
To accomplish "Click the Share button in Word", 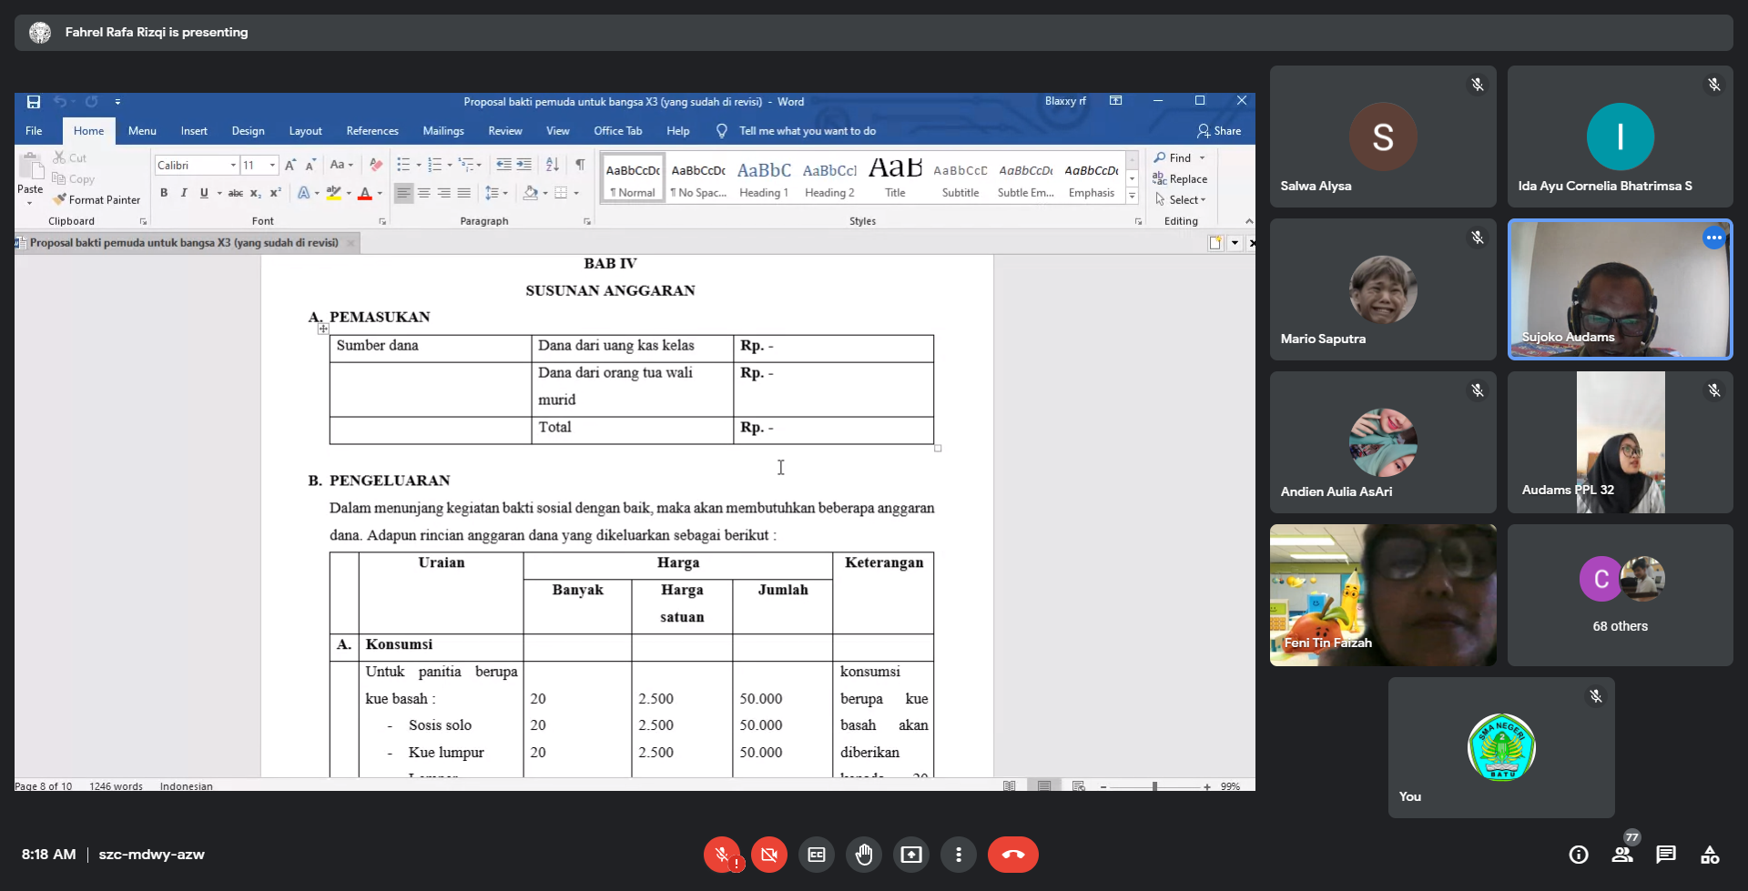I will [1219, 131].
